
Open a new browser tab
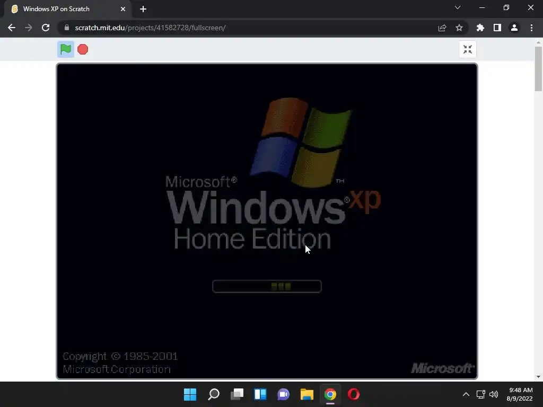click(143, 9)
